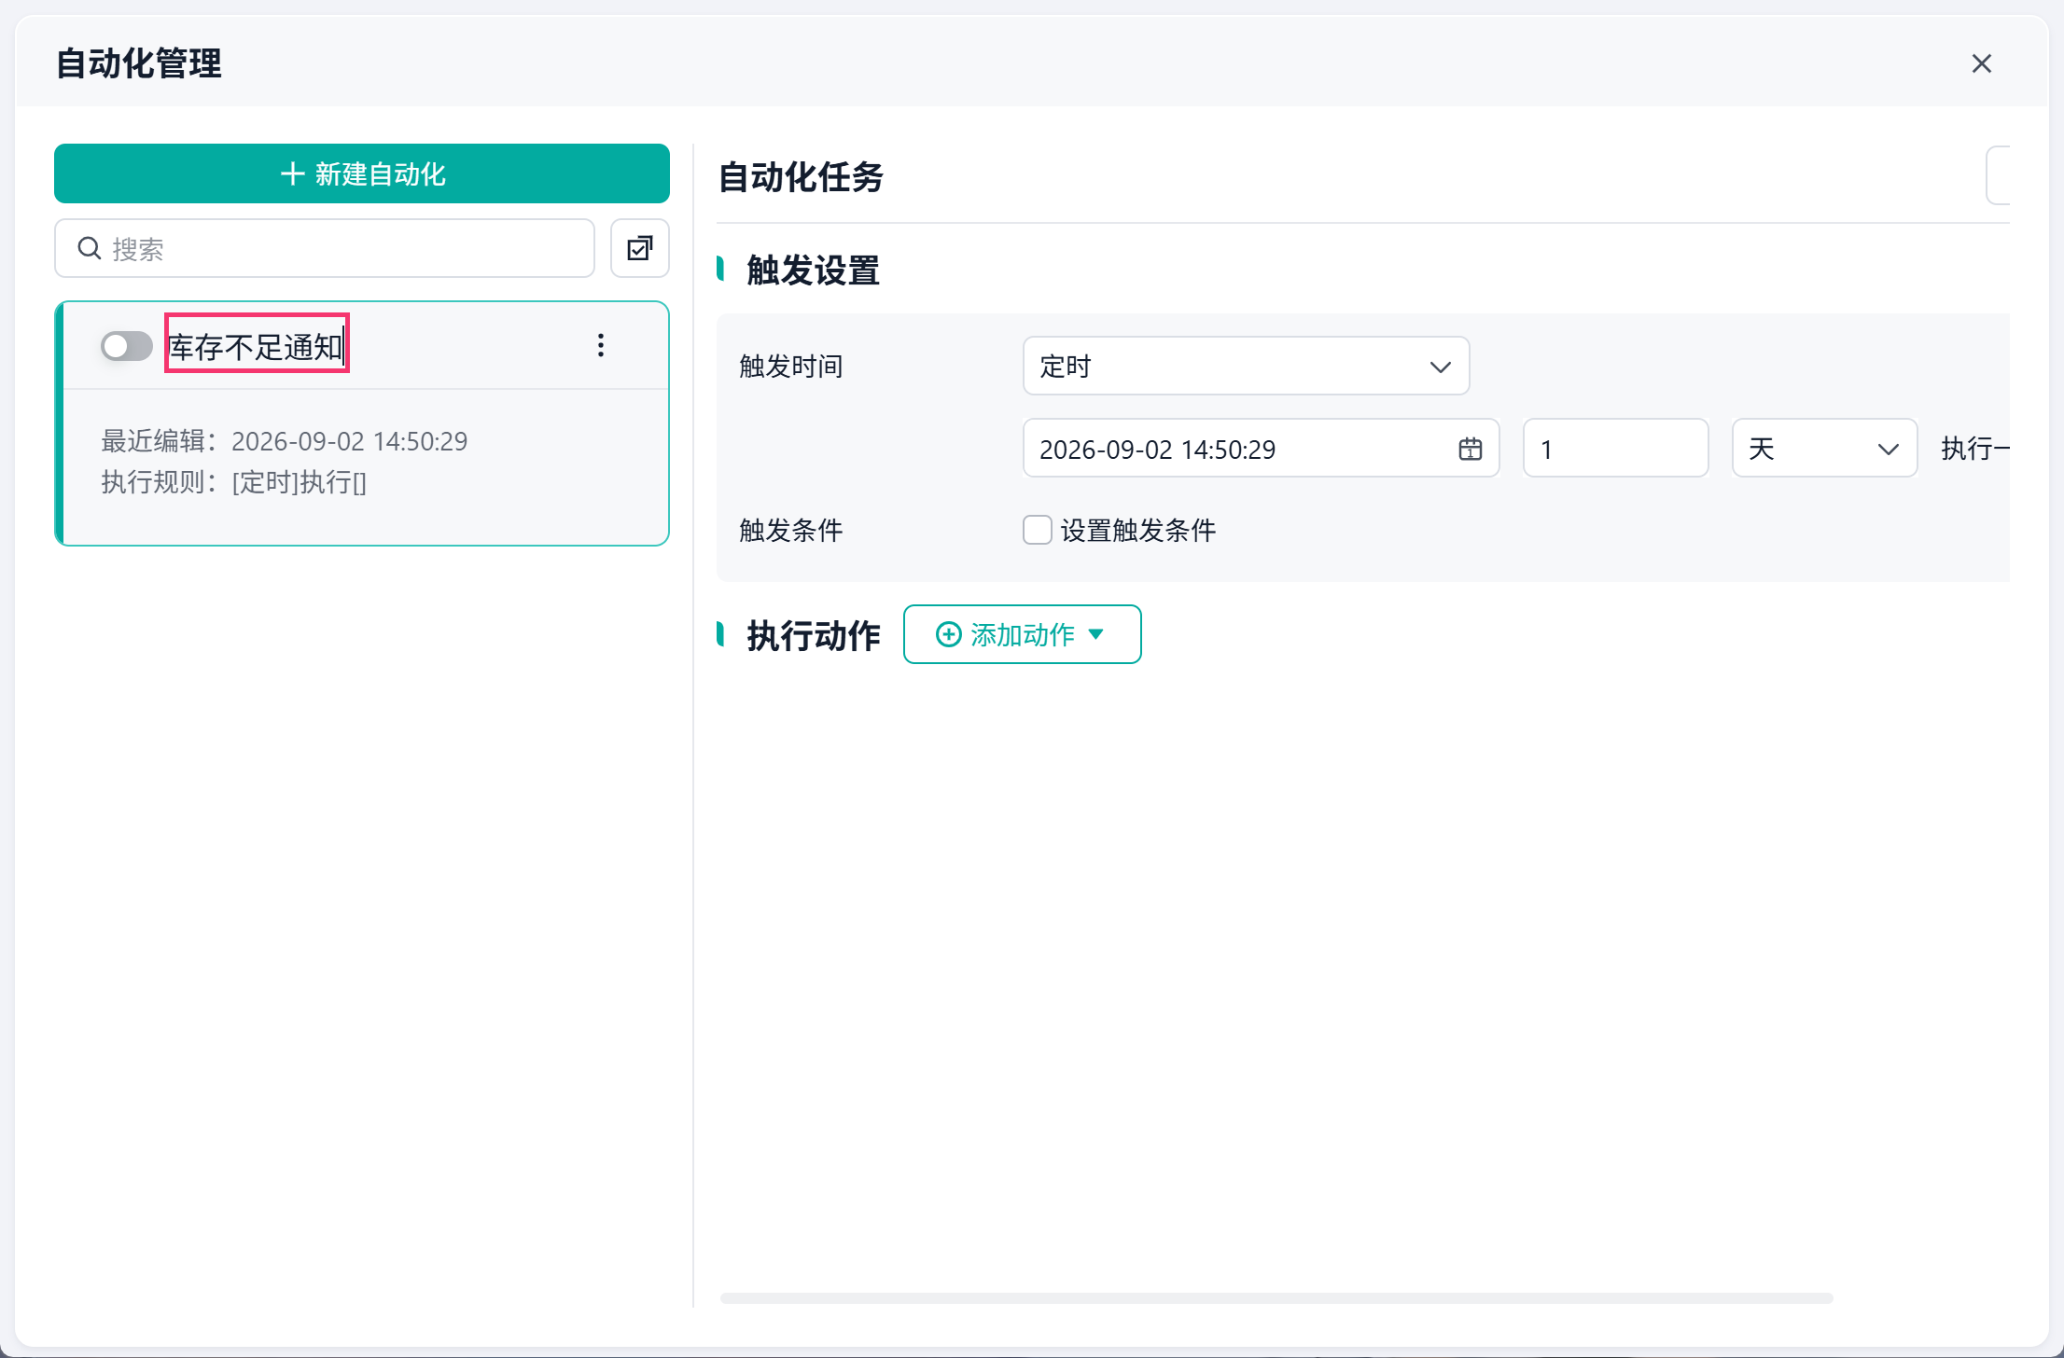Click the magnifier search icon

[x=90, y=248]
